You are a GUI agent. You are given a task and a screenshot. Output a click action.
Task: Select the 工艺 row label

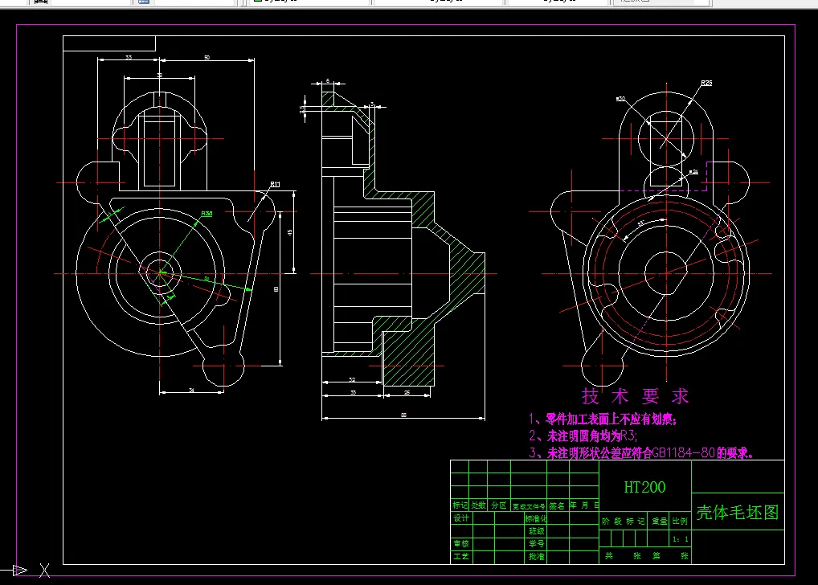pyautogui.click(x=461, y=556)
